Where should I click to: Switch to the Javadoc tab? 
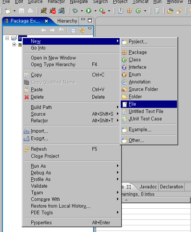pyautogui.click(x=148, y=187)
